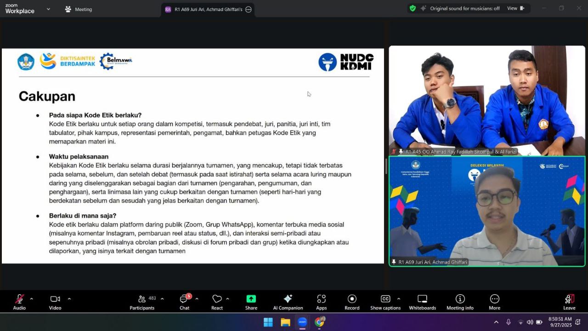Select Achmad Ghiffari's video thumbnail
Screen dimensions: 588x331
tap(487, 211)
